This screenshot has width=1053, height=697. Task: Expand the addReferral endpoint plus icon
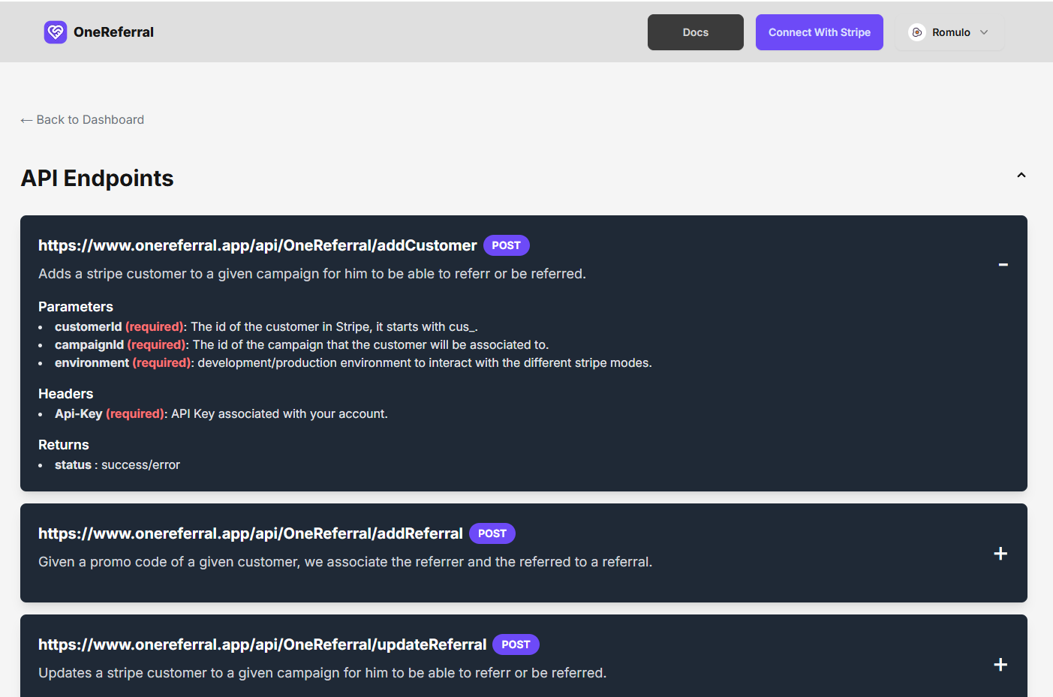(x=1000, y=554)
